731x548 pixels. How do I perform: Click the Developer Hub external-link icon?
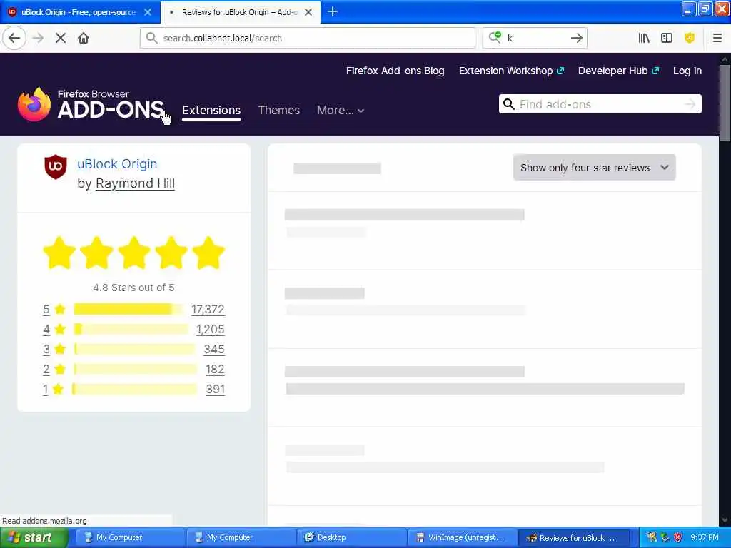tap(655, 71)
